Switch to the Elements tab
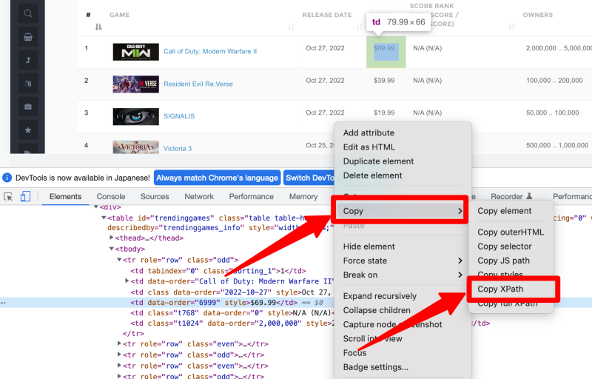592x379 pixels. (x=65, y=196)
